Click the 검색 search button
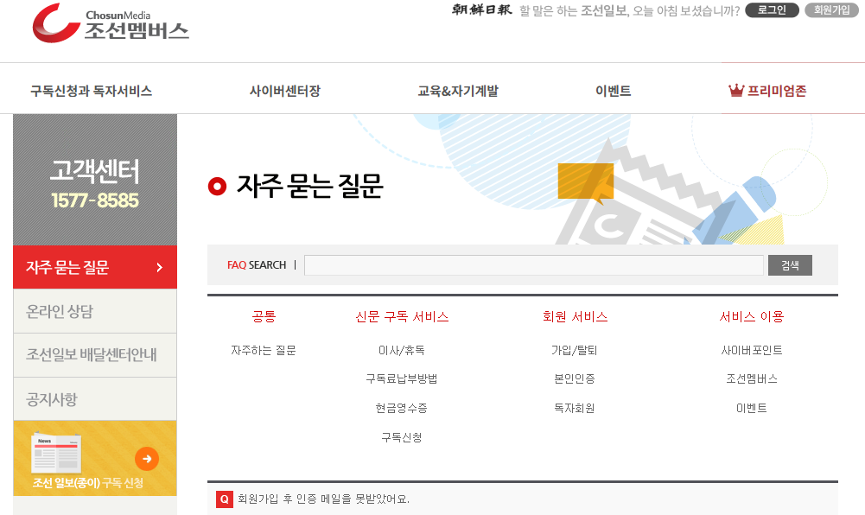This screenshot has width=865, height=515. (x=789, y=264)
